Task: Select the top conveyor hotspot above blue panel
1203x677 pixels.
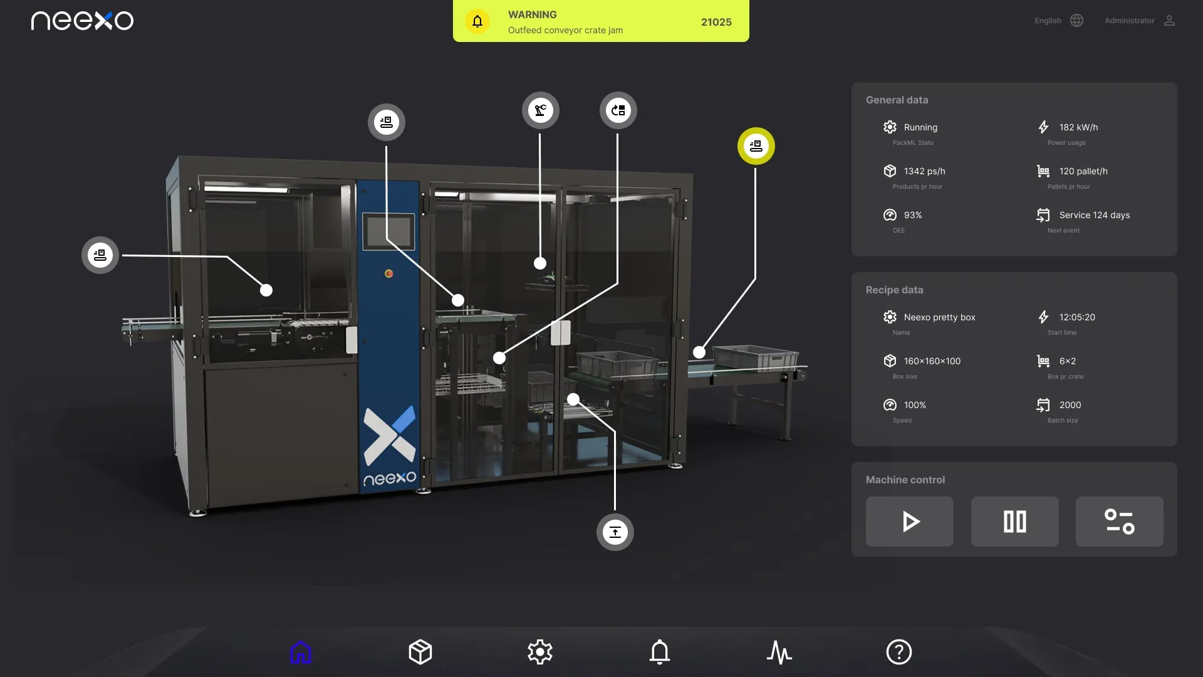Action: 387,122
